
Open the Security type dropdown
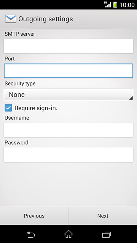pos(68,95)
